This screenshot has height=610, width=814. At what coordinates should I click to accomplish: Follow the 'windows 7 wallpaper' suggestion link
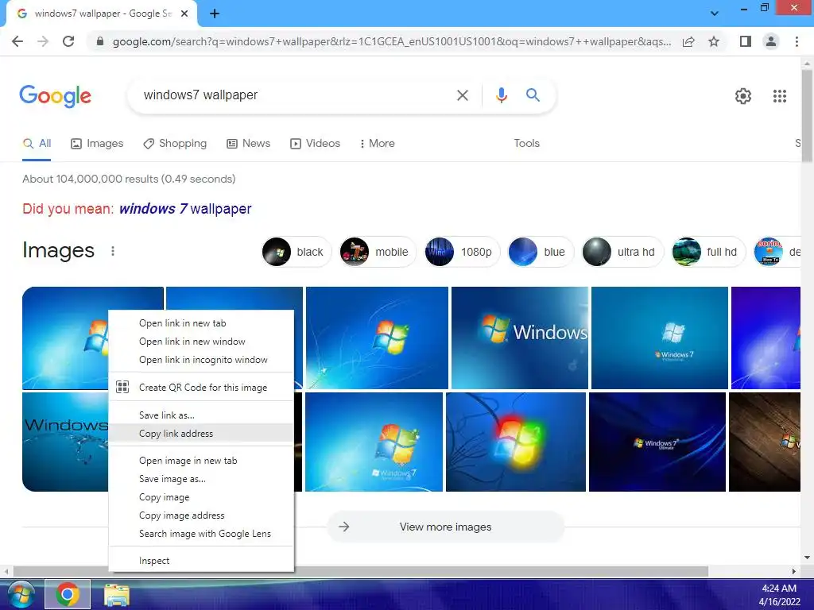tap(185, 209)
